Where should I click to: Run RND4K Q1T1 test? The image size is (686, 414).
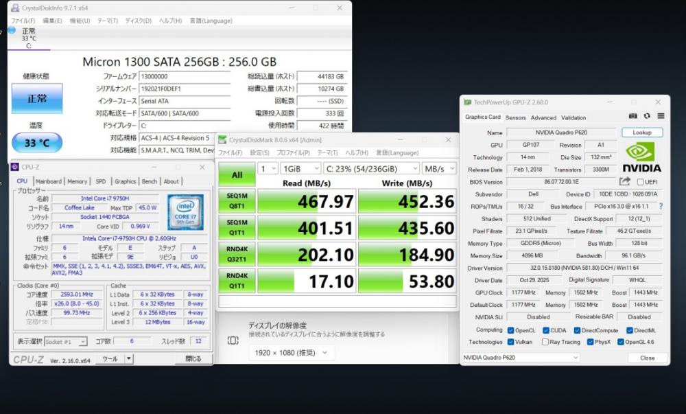pos(237,281)
